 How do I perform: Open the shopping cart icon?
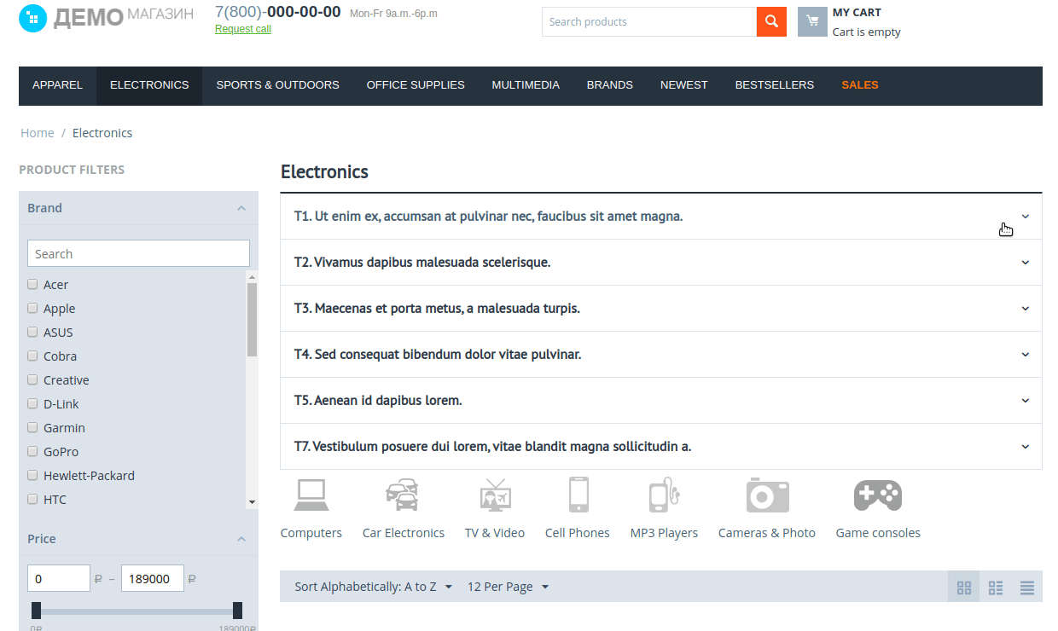coord(811,21)
